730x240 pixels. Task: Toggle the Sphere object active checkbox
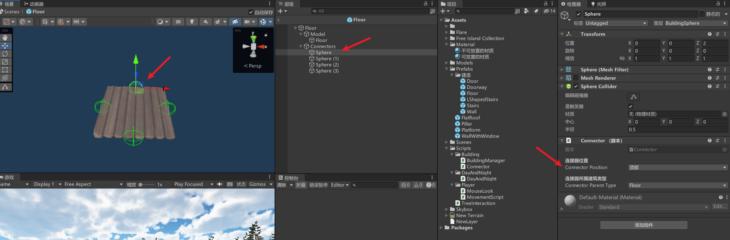tap(579, 14)
